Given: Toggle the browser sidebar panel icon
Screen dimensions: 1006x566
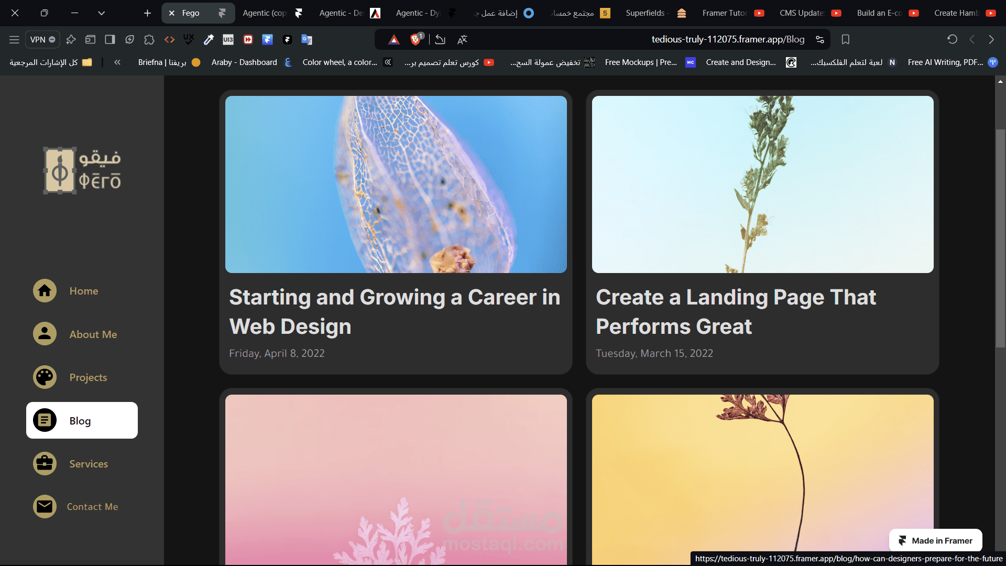Looking at the screenshot, I should coord(110,39).
